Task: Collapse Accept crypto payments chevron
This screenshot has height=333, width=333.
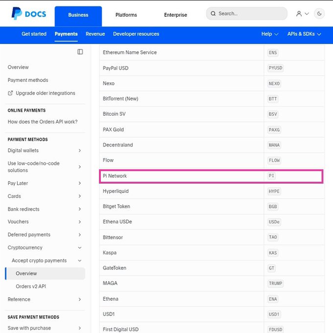Action: click(x=80, y=261)
